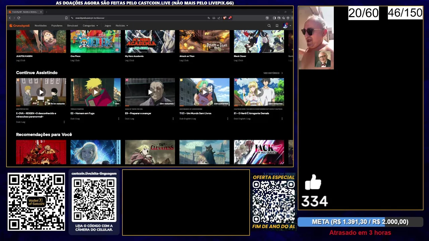The height and width of the screenshot is (241, 429).
Task: Open options menu for E-OVA REIGEN episode
Action: click(x=64, y=122)
